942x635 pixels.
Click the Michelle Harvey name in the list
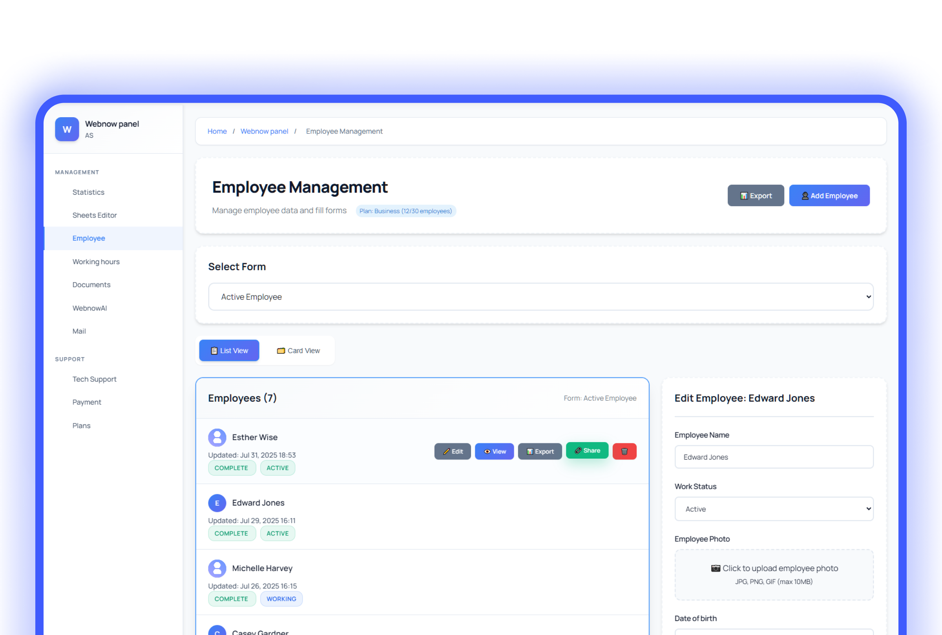262,569
